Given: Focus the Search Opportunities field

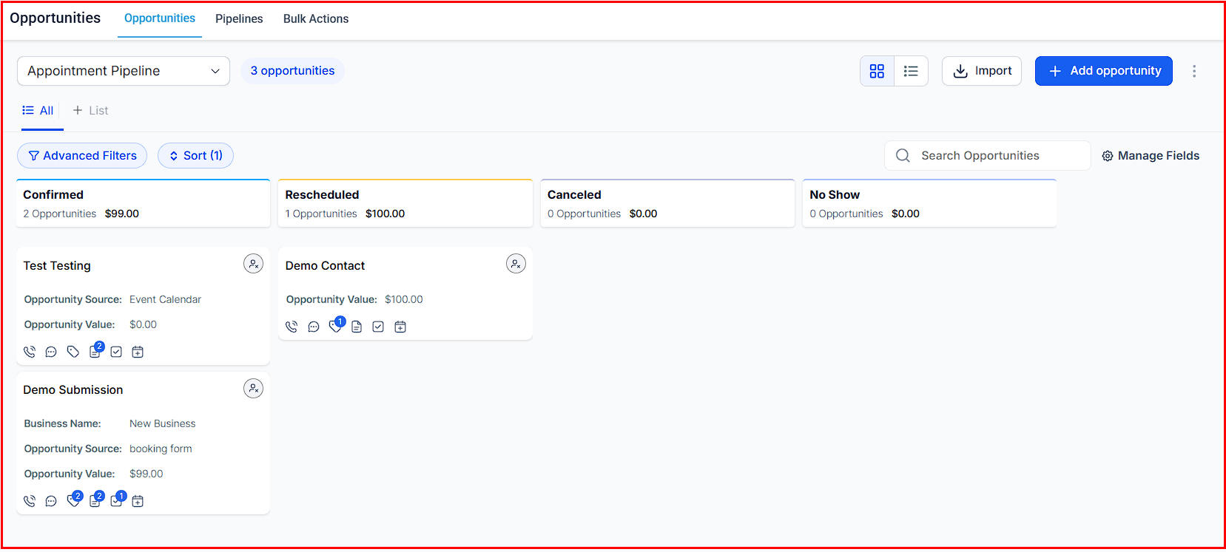Looking at the screenshot, I should (987, 156).
